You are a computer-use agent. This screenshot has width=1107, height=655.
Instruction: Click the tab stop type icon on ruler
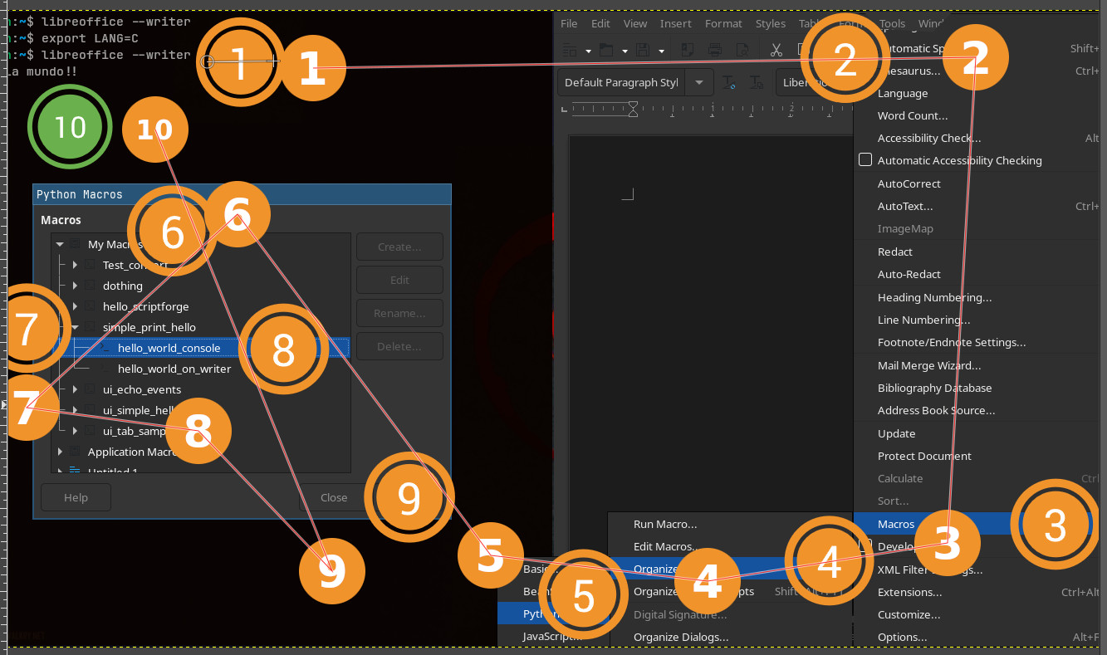[564, 108]
